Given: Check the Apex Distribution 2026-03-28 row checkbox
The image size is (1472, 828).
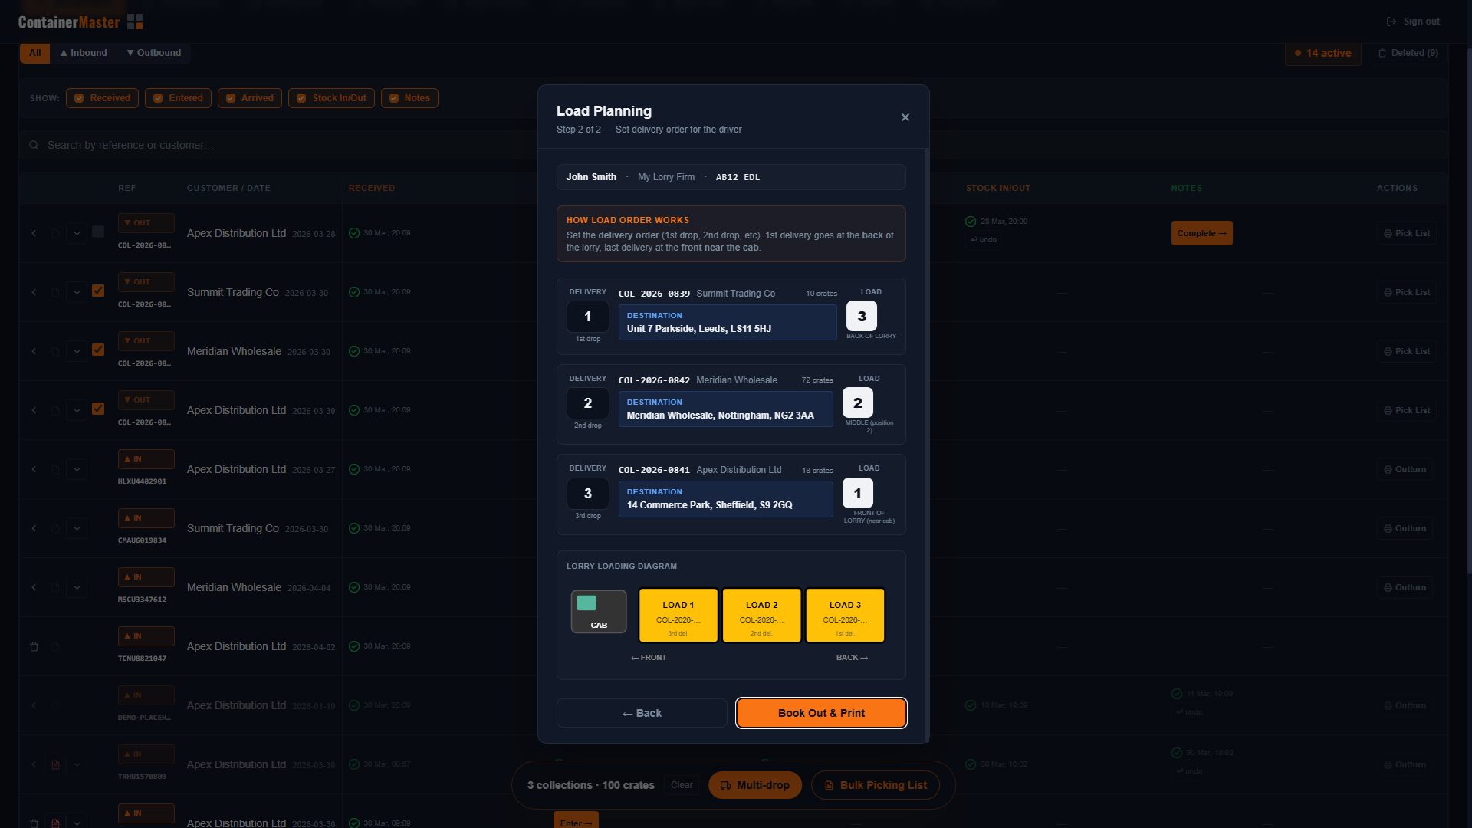Looking at the screenshot, I should pos(98,232).
